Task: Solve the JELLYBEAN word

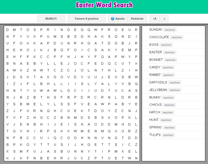Action: coord(175,90)
